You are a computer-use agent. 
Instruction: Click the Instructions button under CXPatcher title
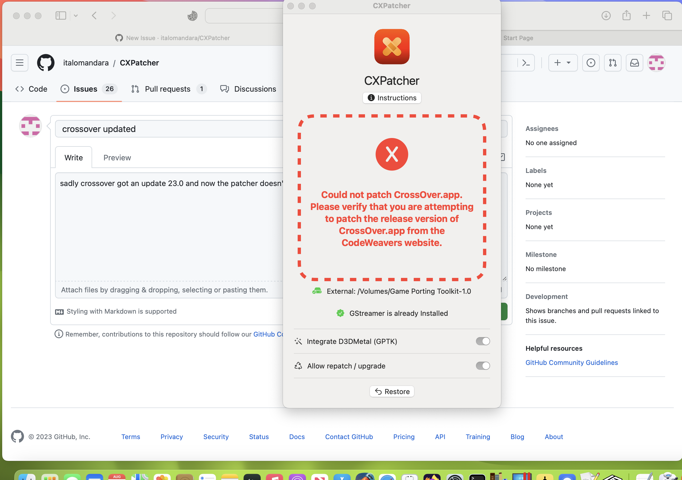391,98
